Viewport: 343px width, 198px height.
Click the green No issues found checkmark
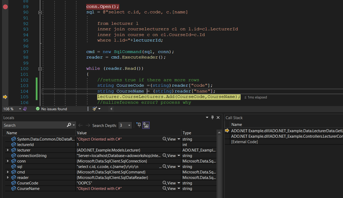coord(38,109)
